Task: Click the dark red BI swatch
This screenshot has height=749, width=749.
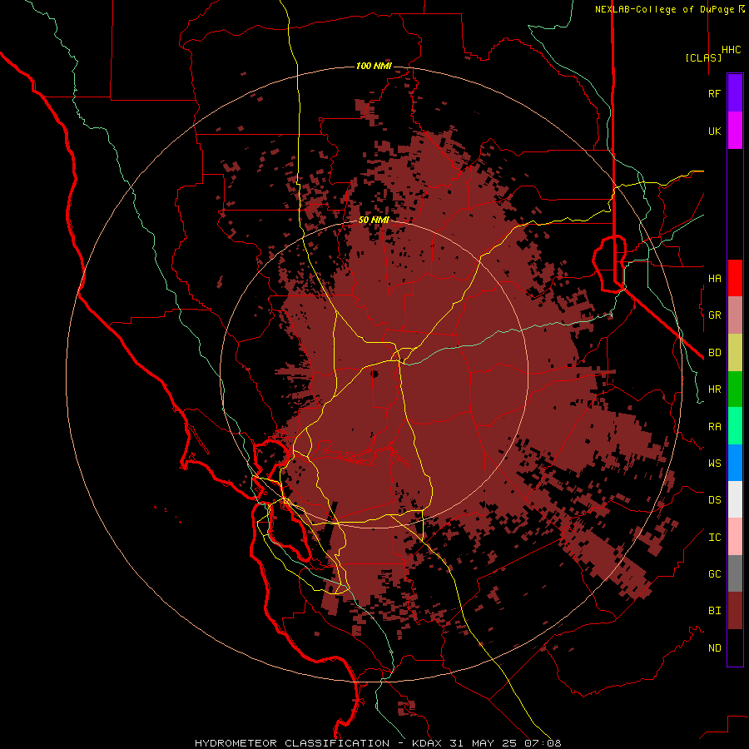Action: pyautogui.click(x=735, y=611)
